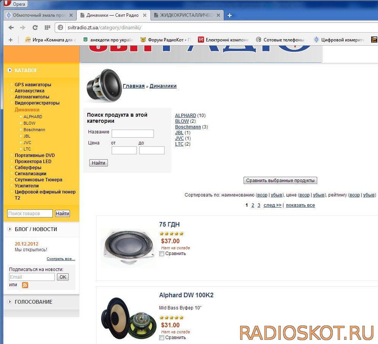The image size is (378, 344).
Task: Click след >> next page link
Action: [x=272, y=205]
